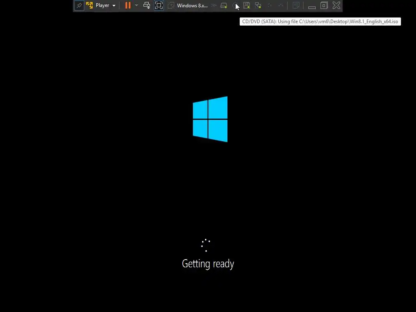
Task: Click the CD/DVD drive device icon
Action: [235, 5]
